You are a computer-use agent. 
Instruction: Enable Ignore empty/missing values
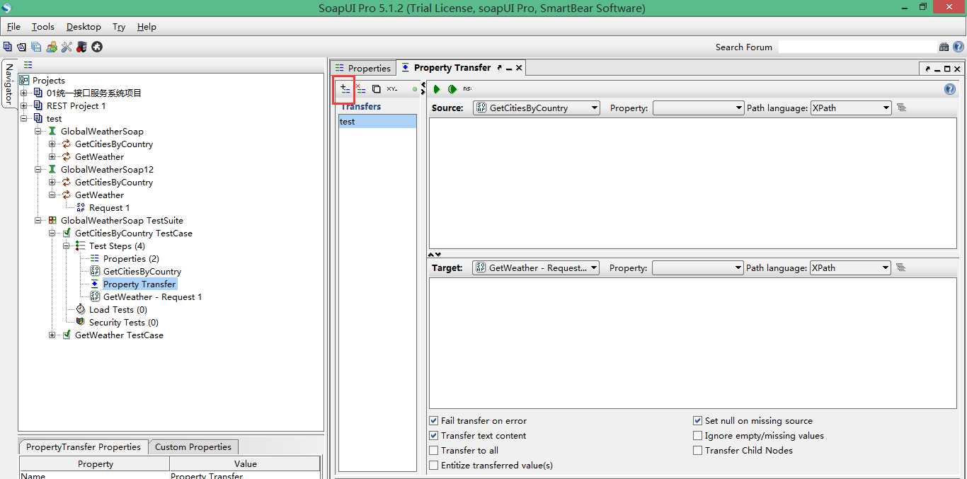coord(698,435)
